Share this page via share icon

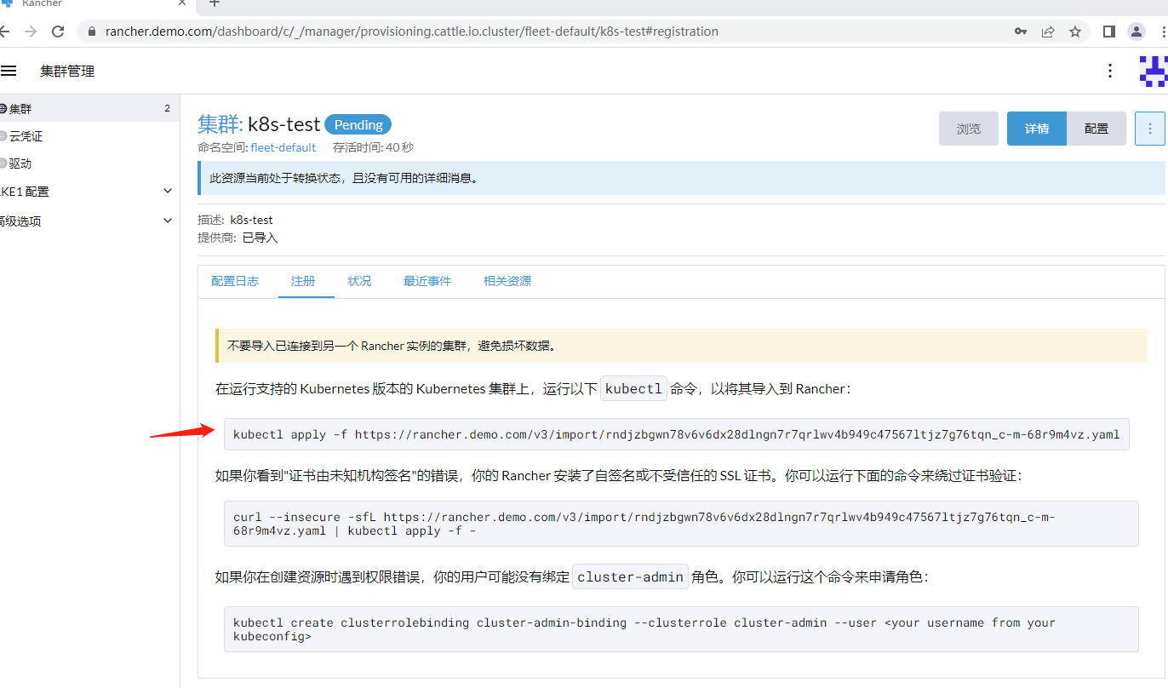point(1048,32)
